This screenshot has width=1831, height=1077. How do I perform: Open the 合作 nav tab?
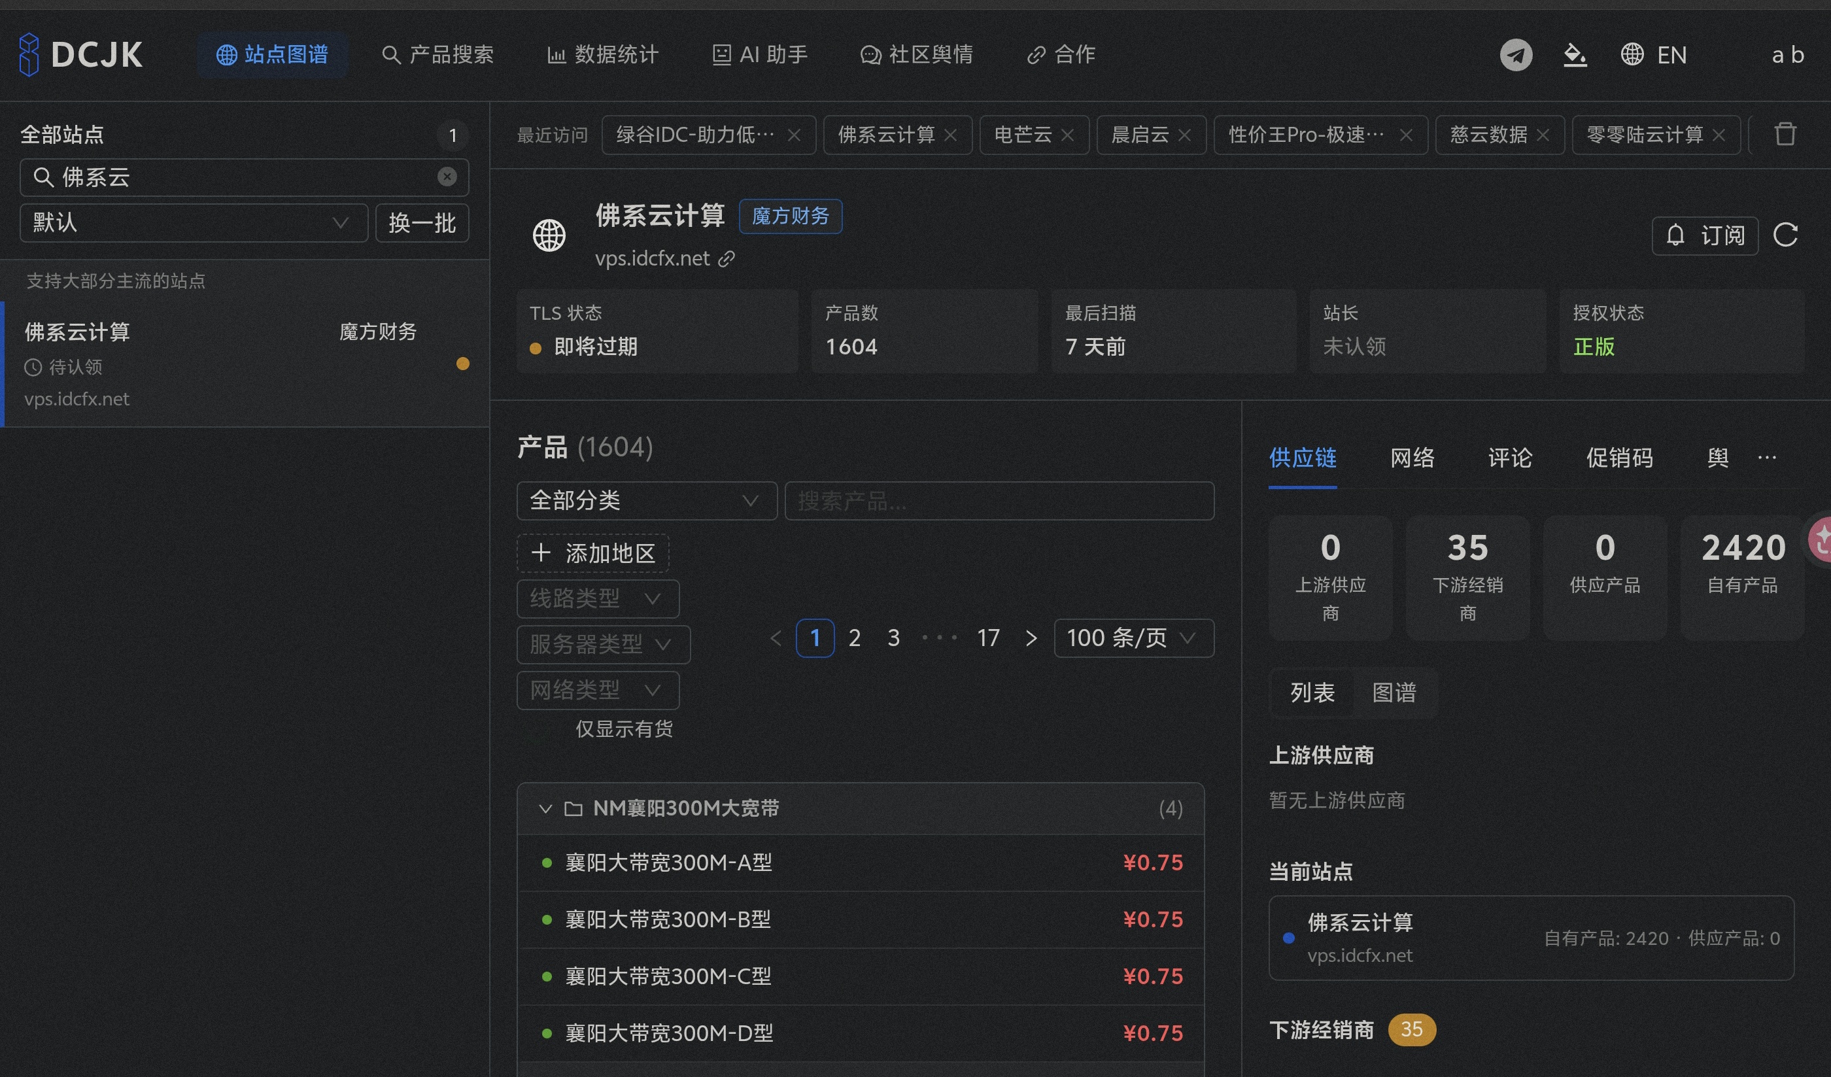(x=1061, y=54)
